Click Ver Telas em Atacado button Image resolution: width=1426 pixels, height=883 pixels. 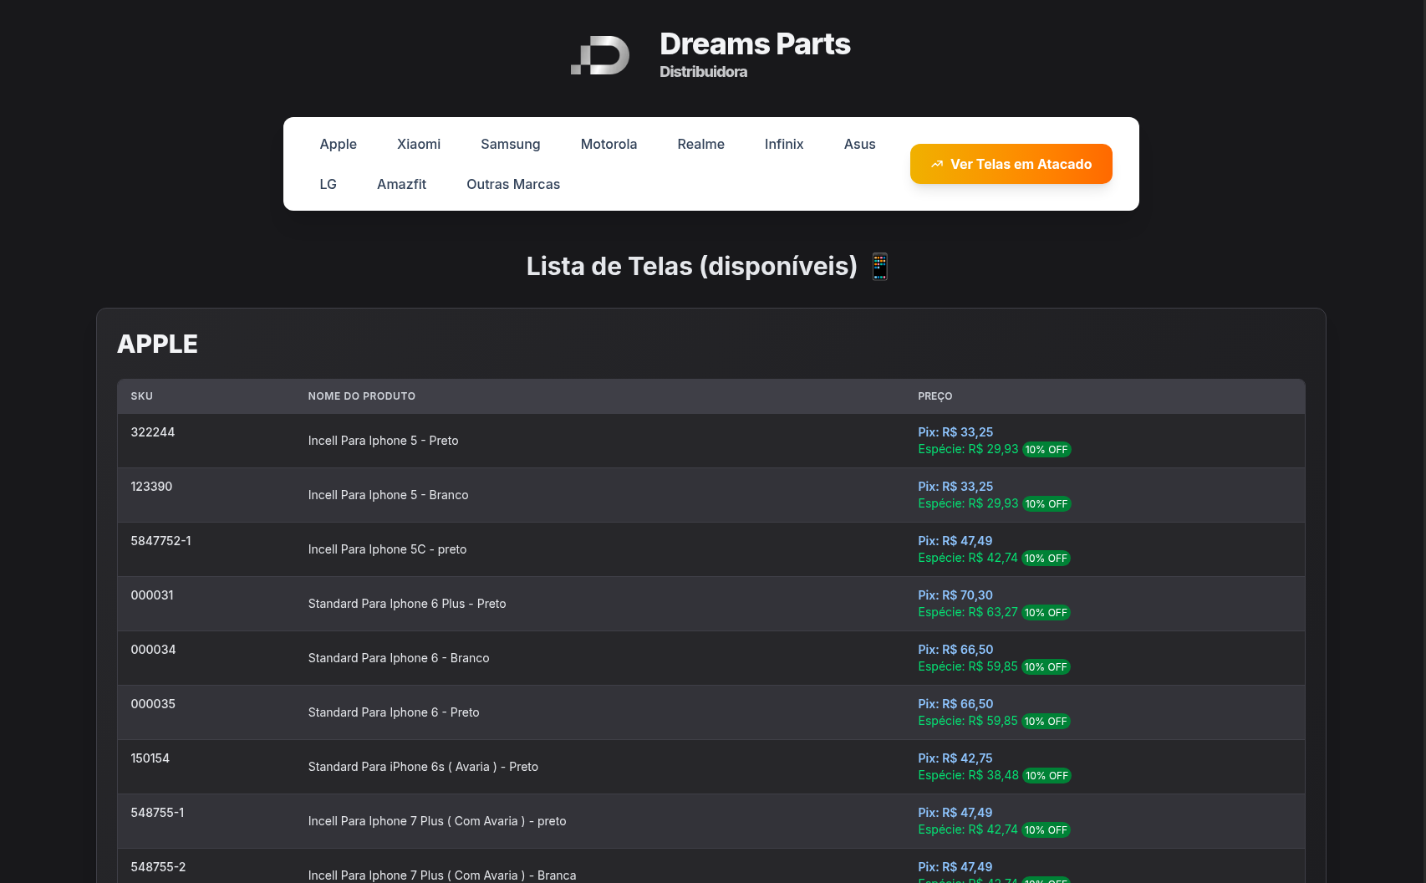pyautogui.click(x=1011, y=164)
